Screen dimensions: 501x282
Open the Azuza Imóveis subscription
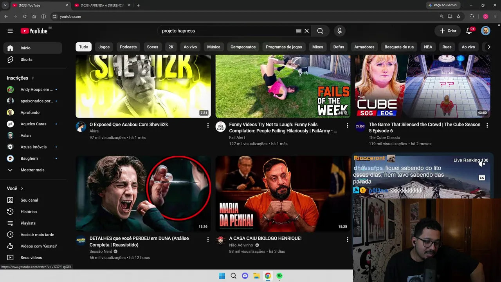[32, 147]
